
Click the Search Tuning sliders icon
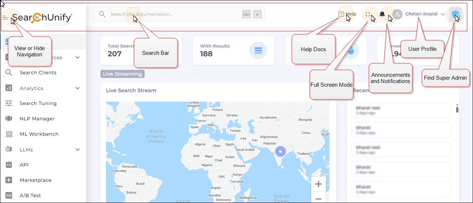tap(9, 103)
